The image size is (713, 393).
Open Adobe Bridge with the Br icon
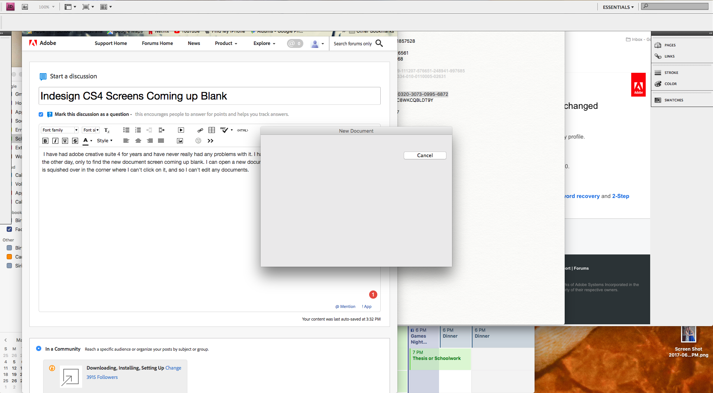point(25,7)
